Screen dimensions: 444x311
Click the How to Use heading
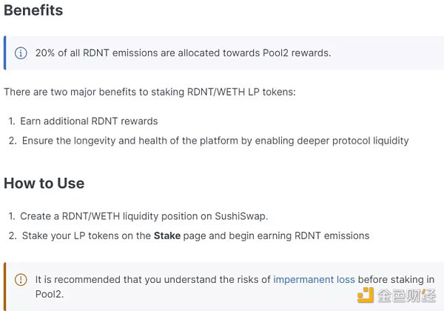(44, 183)
